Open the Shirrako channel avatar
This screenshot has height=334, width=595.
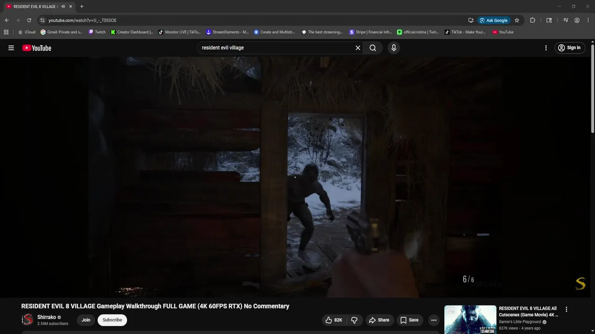(28, 320)
